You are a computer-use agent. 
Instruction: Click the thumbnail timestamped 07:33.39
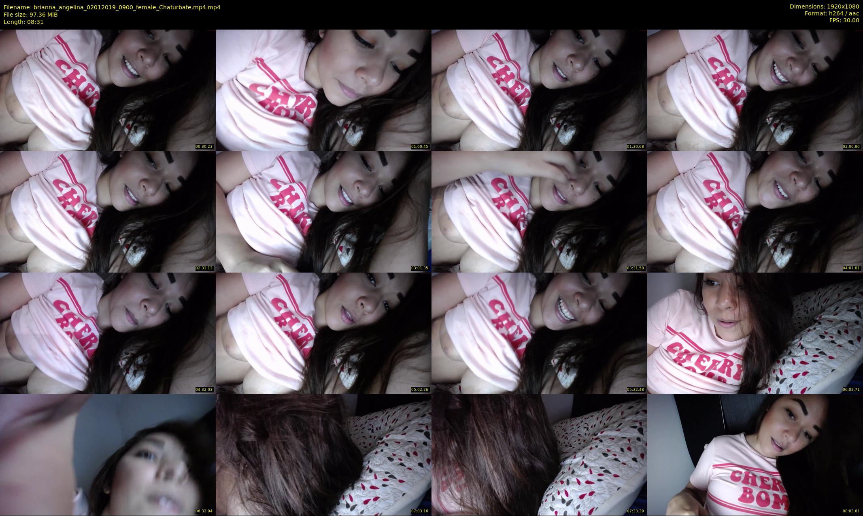[x=539, y=454]
